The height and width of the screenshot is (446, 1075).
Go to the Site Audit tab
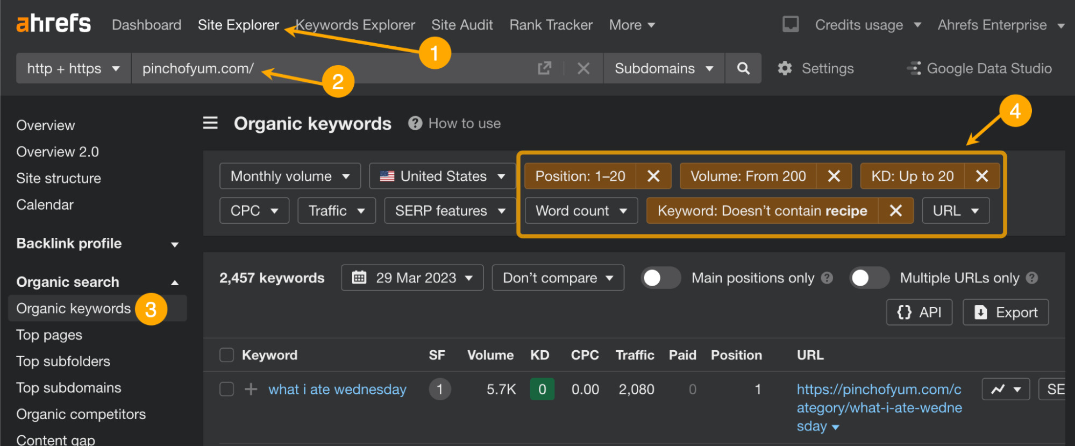(x=462, y=25)
